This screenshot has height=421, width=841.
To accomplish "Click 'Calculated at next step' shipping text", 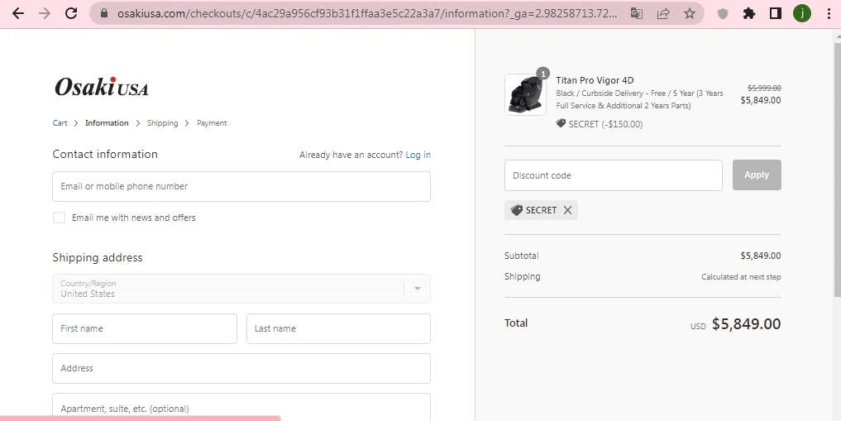I will pos(741,277).
